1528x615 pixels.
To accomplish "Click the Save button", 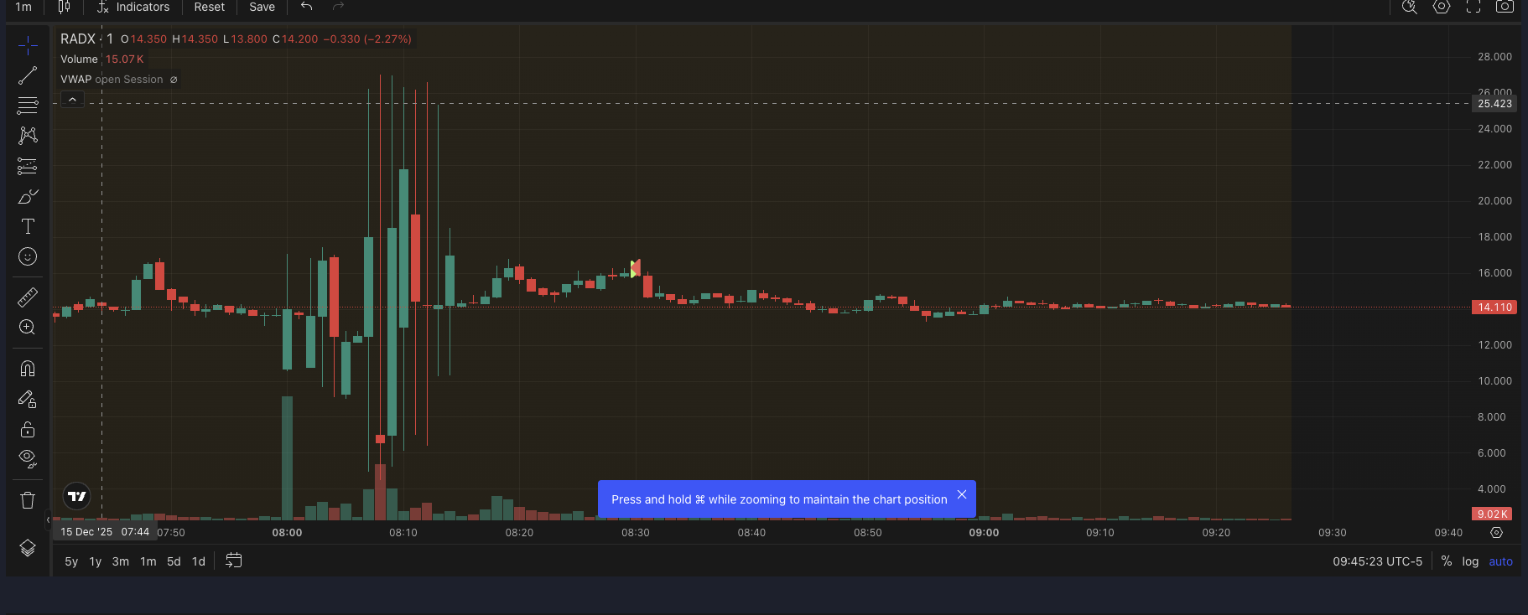I will click(262, 7).
